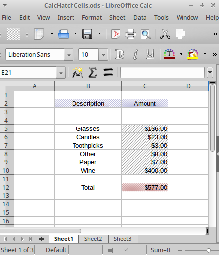Toggle Underline formatting
Viewport: 219px width, 255px height.
pos(150,54)
